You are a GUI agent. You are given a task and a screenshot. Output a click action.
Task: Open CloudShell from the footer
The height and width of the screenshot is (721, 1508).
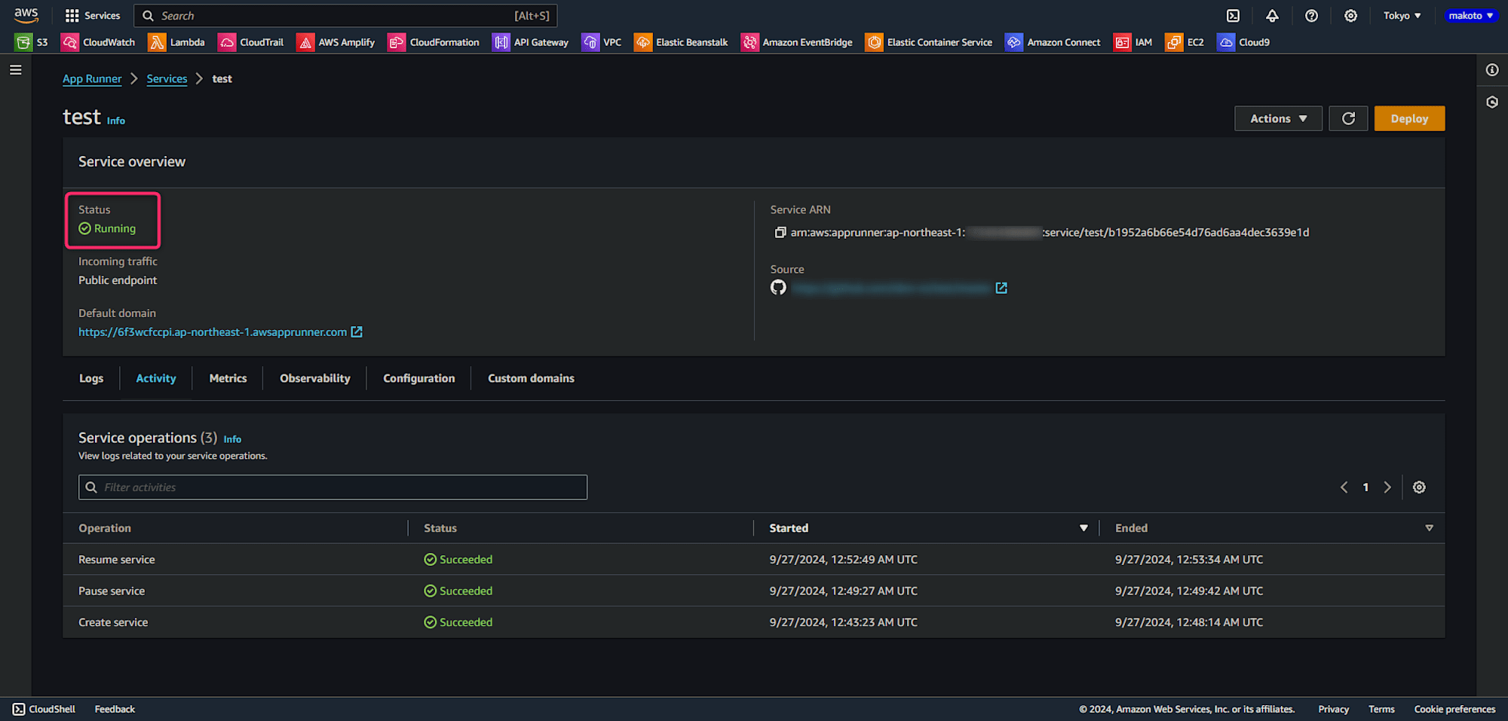pos(44,709)
